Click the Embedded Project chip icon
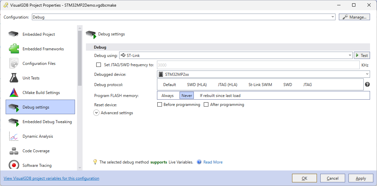Viewport: 377px width, 186px height. 14,34
